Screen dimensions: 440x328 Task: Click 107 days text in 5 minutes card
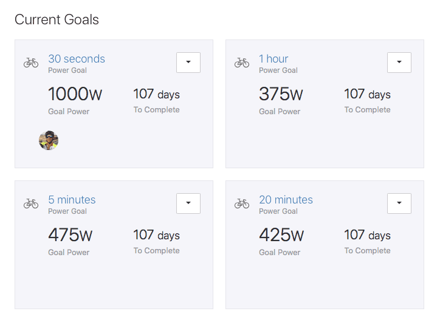pyautogui.click(x=156, y=235)
